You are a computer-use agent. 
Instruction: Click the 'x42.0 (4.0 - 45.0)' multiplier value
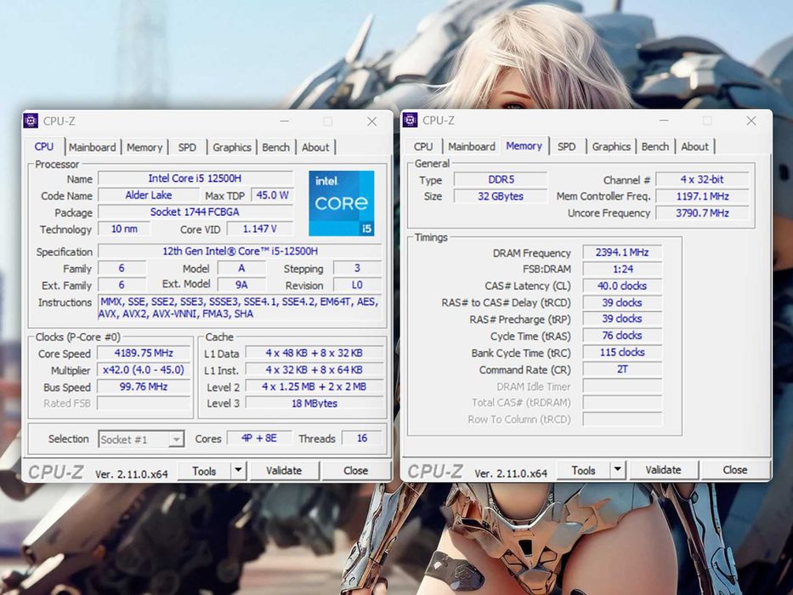pos(144,370)
